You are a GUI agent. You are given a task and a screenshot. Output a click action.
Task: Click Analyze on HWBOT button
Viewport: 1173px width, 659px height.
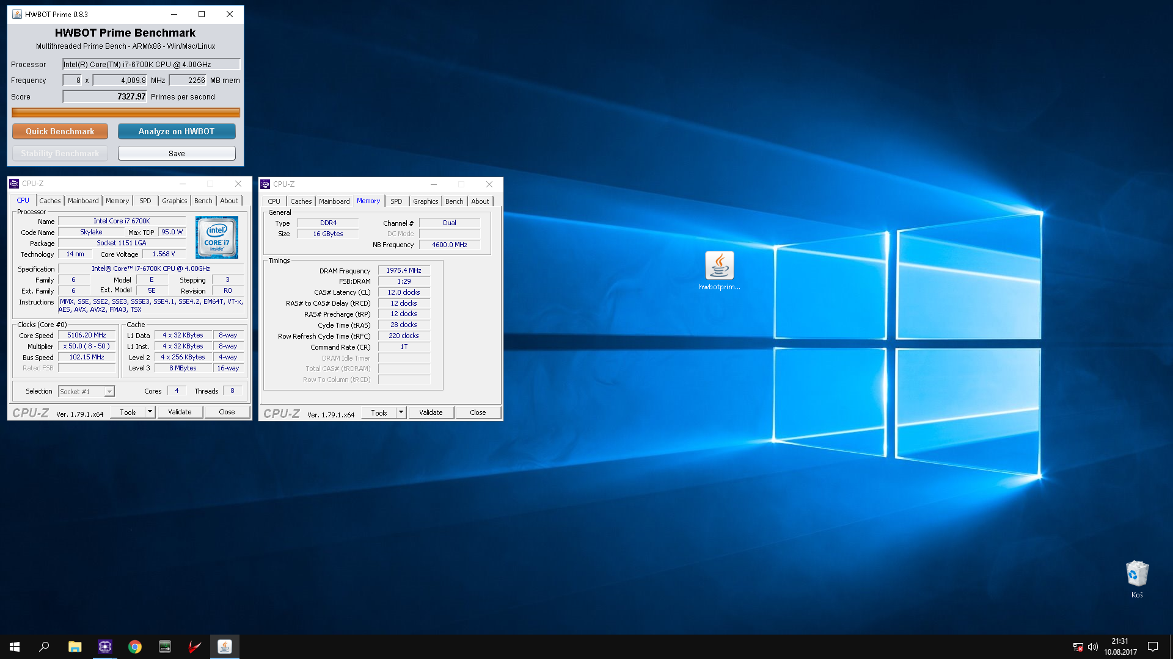click(177, 131)
